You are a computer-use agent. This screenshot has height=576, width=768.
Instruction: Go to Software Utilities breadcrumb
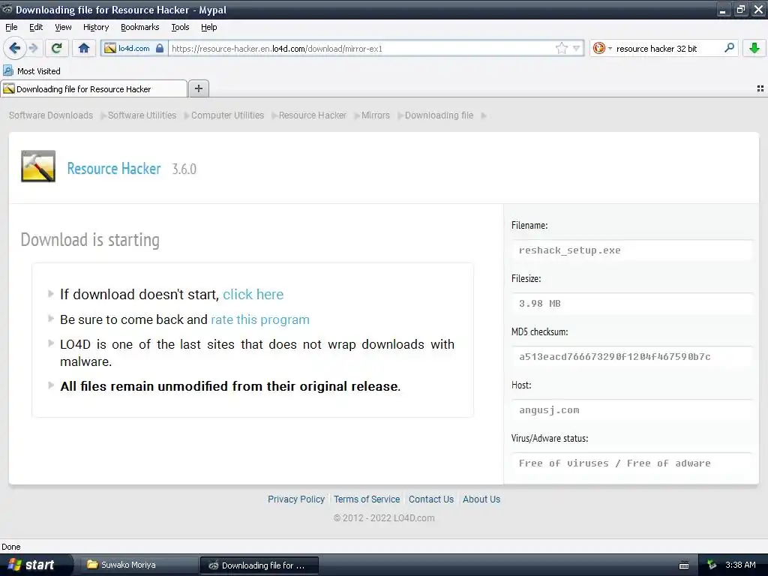142,115
